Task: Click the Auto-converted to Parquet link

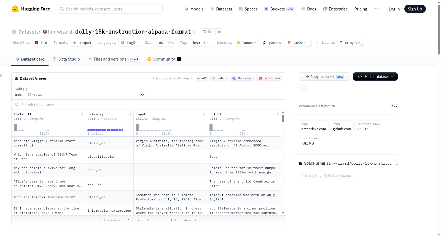Action: coord(166,78)
